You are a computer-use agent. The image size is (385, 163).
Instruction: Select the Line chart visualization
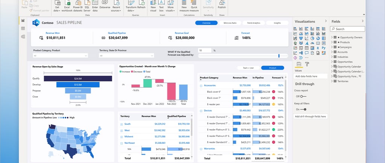point(295,33)
